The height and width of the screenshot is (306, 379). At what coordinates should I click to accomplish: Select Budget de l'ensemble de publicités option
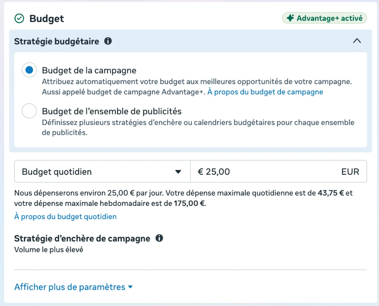pos(29,111)
